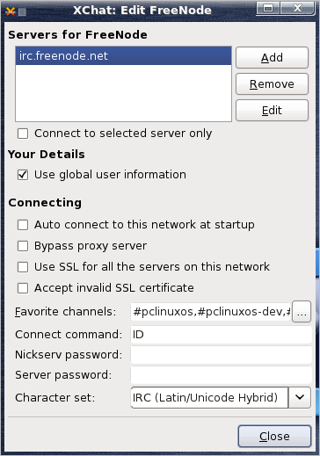Click the Edit server button
This screenshot has height=456, width=320.
click(x=272, y=111)
